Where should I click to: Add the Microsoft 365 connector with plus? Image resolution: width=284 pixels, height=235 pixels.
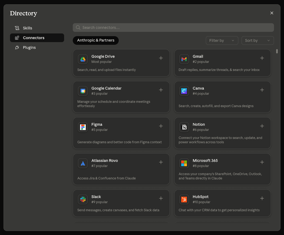(x=262, y=162)
